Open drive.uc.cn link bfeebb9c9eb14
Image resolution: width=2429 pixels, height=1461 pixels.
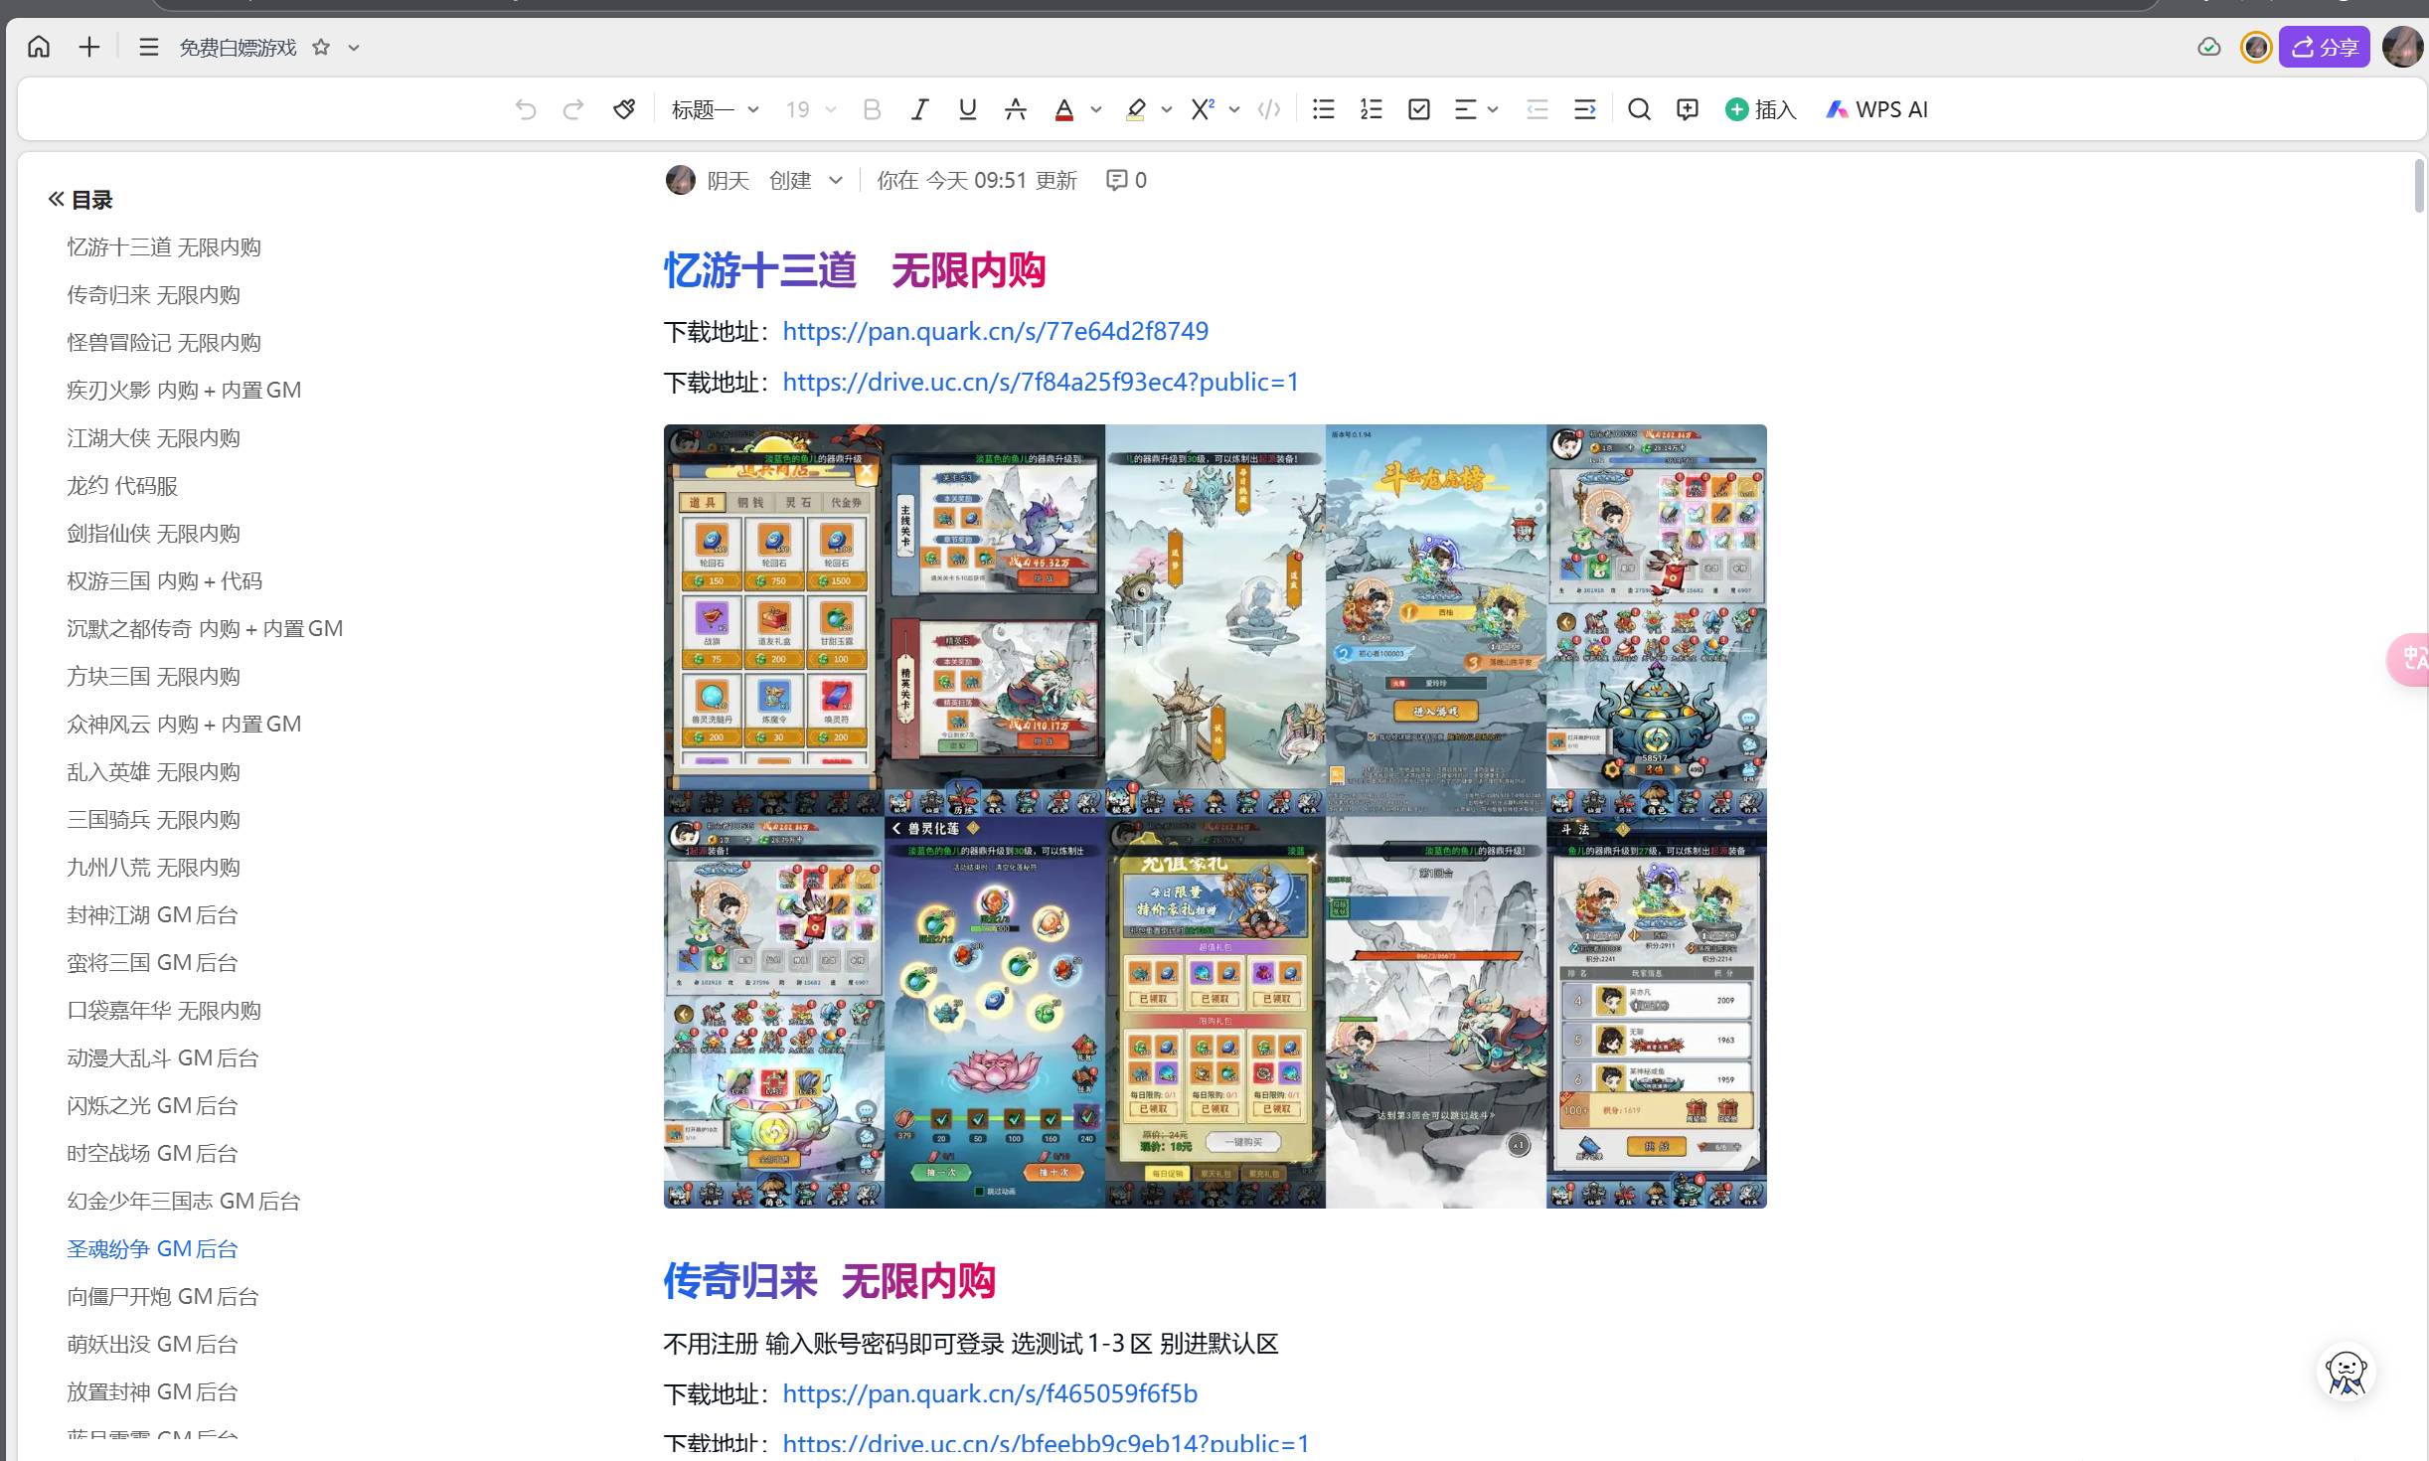point(1046,1443)
